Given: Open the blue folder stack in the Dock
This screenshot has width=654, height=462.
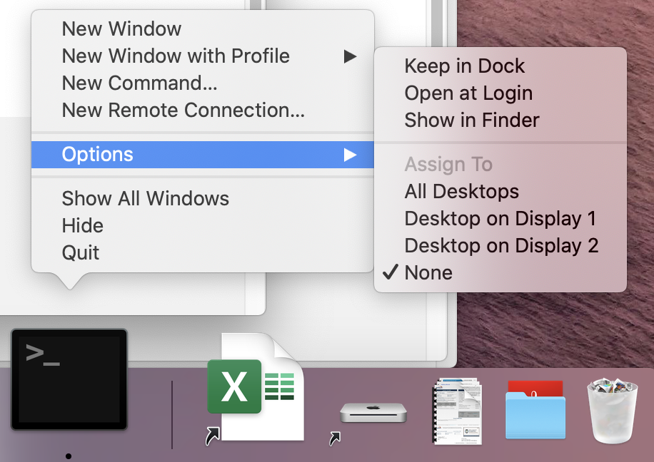Looking at the screenshot, I should 535,409.
